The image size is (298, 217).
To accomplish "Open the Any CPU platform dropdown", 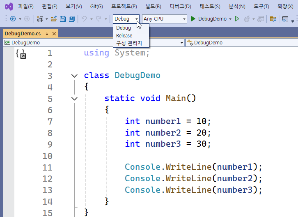I will point(165,19).
